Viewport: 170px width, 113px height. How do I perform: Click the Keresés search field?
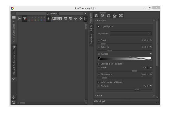(71, 14)
